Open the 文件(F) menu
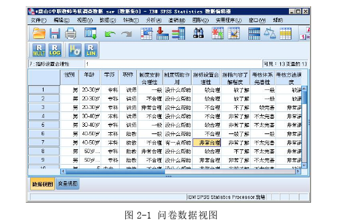This screenshot has width=346, height=221. 39,20
